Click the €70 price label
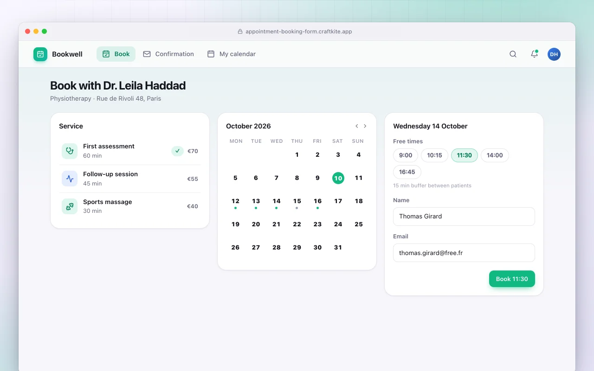The height and width of the screenshot is (371, 594). click(x=193, y=151)
